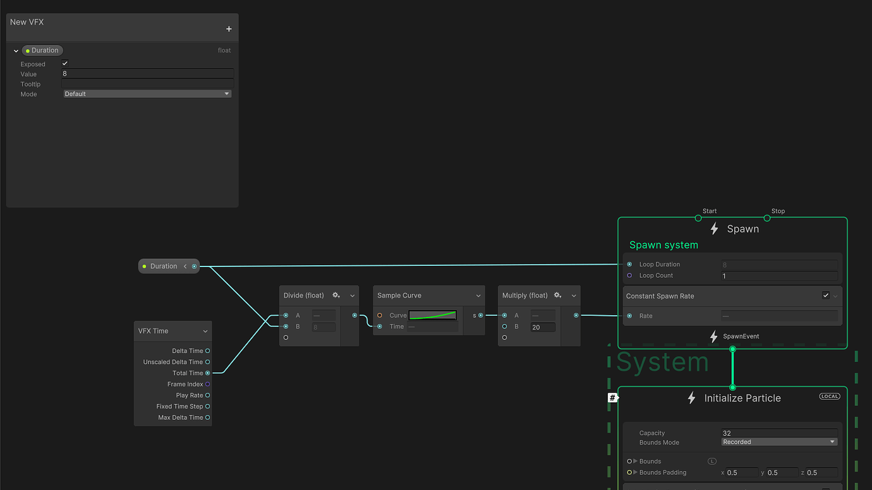Open the curve editor in the Sample Curve node
The width and height of the screenshot is (872, 490).
click(433, 314)
